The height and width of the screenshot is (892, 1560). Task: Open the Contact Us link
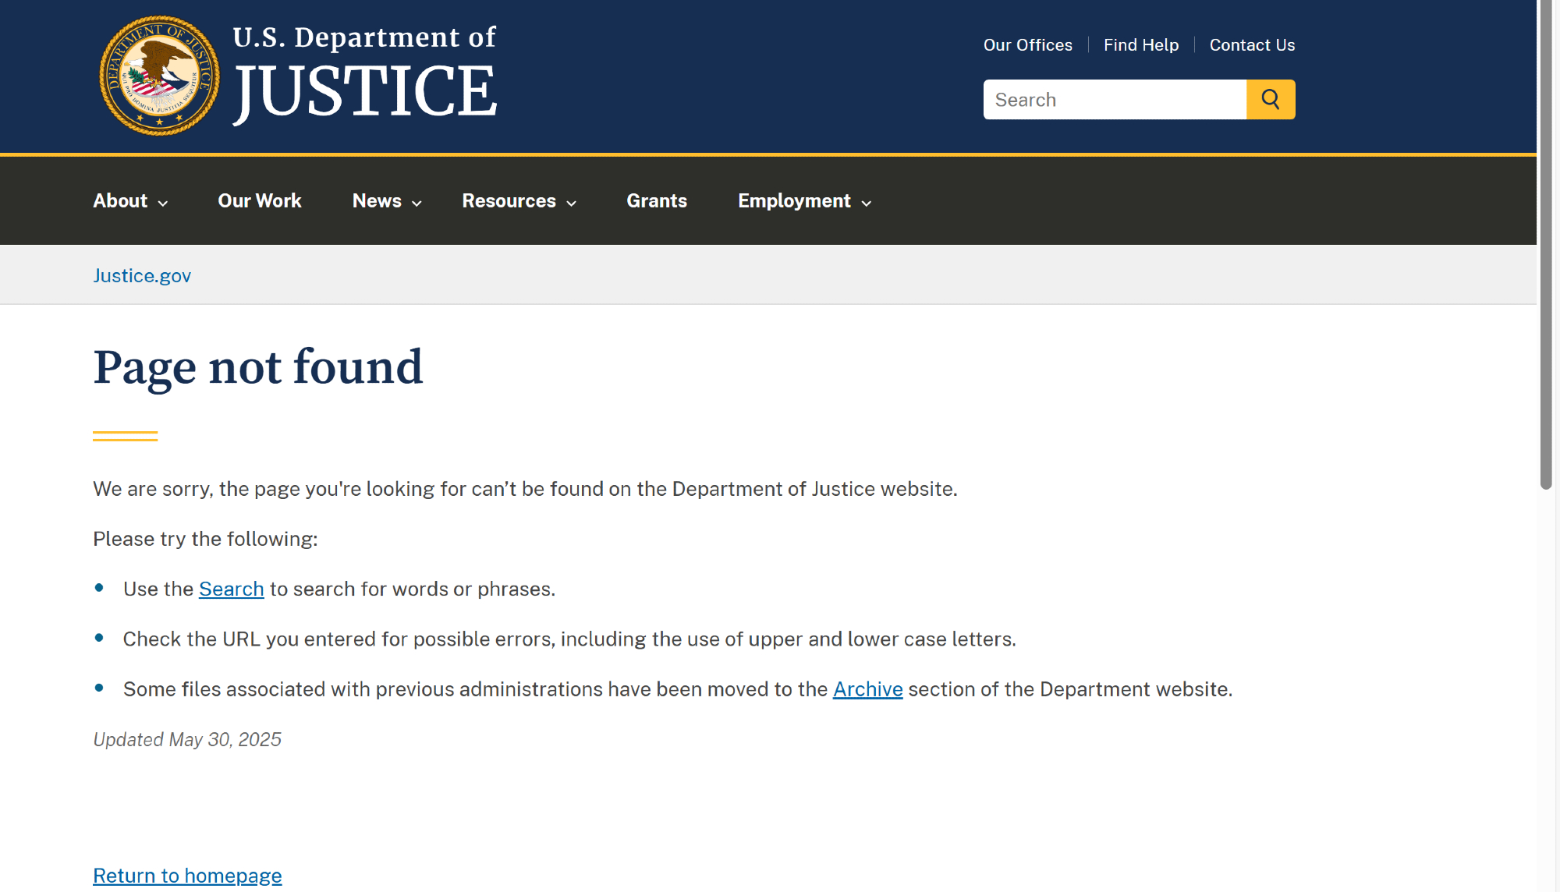[1252, 45]
